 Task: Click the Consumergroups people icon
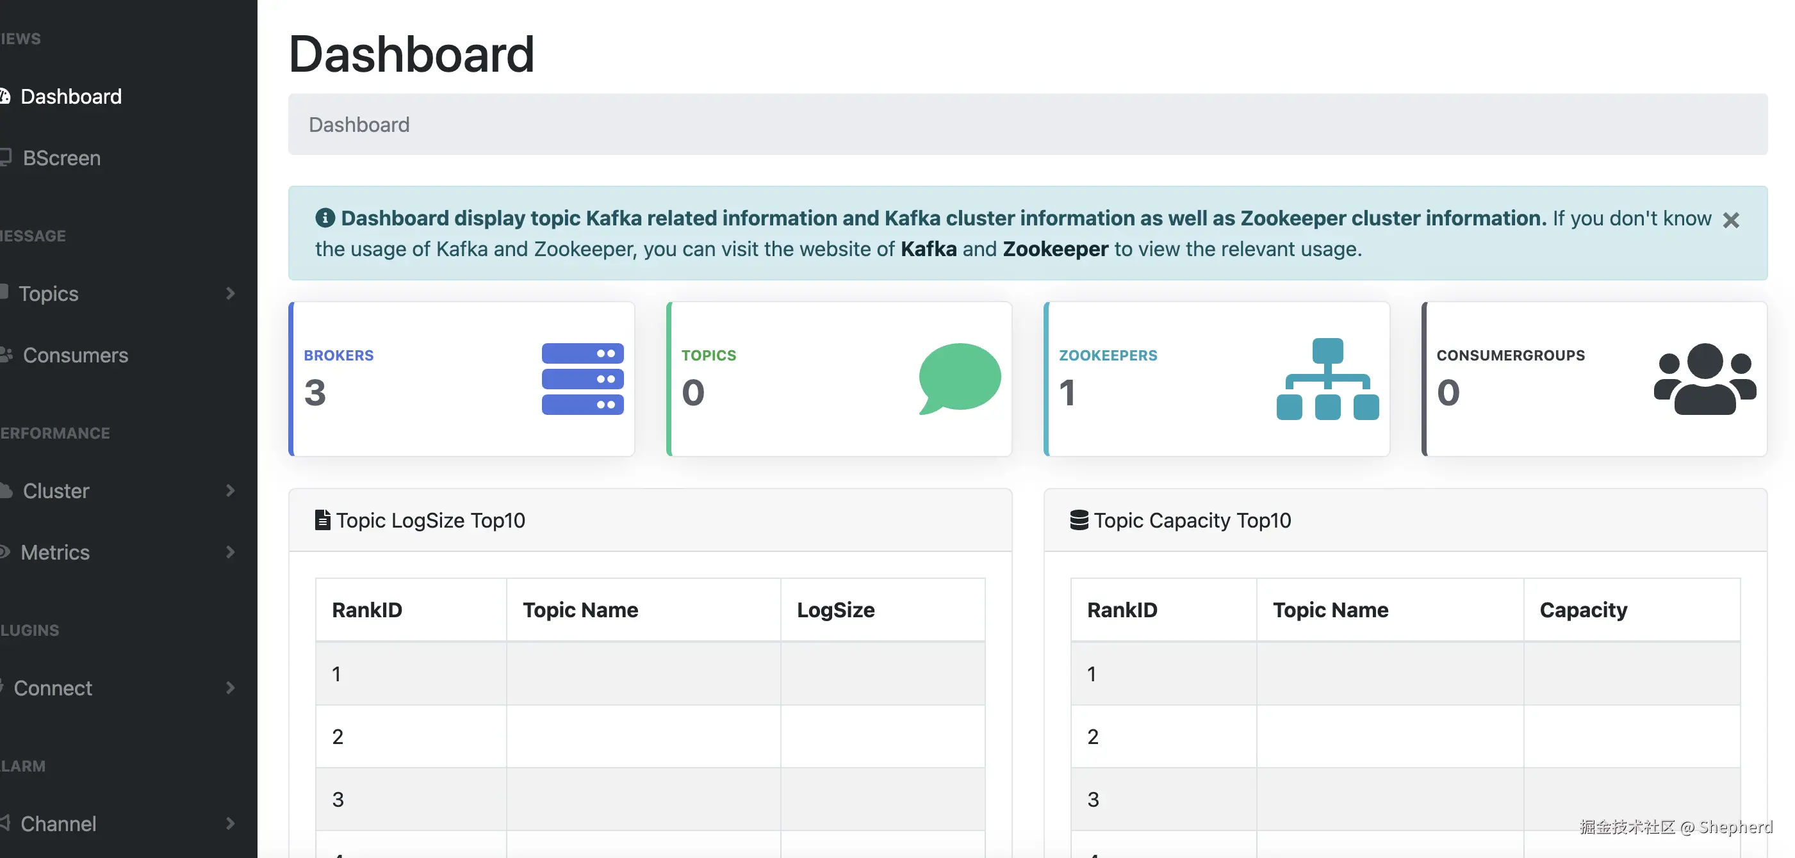(1705, 379)
